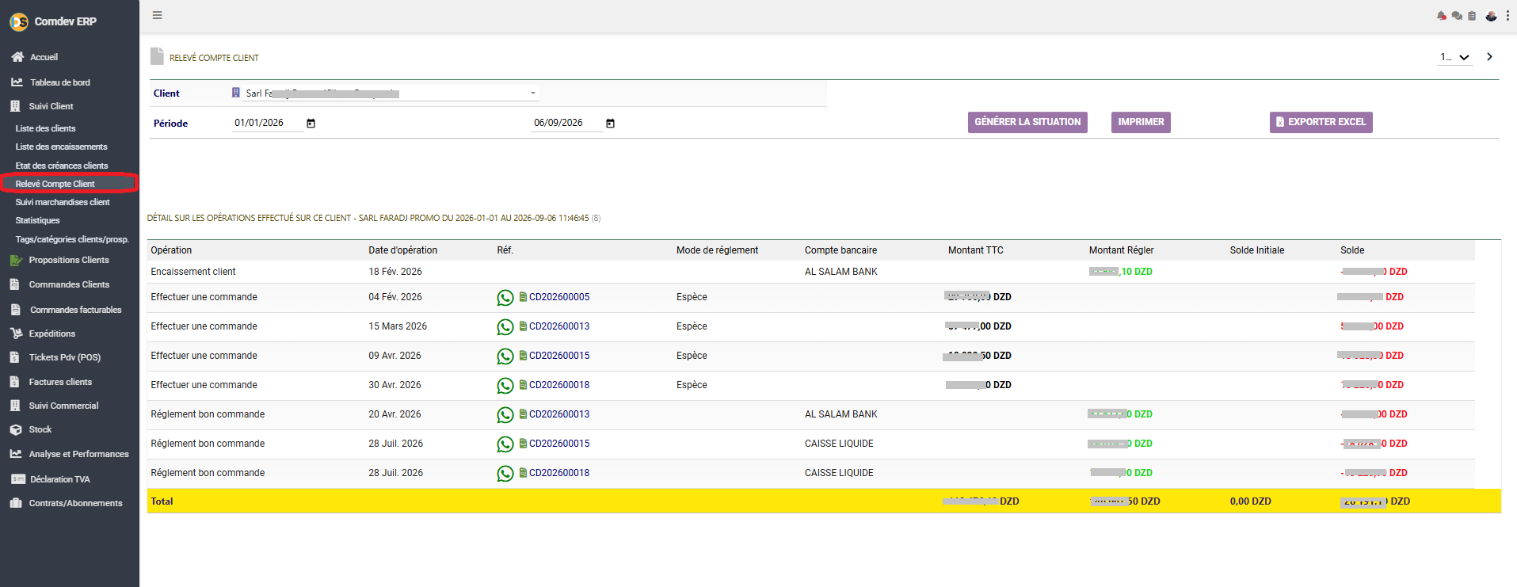Click the Montant TTC column header
Image resolution: width=1517 pixels, height=587 pixels.
pyautogui.click(x=976, y=250)
